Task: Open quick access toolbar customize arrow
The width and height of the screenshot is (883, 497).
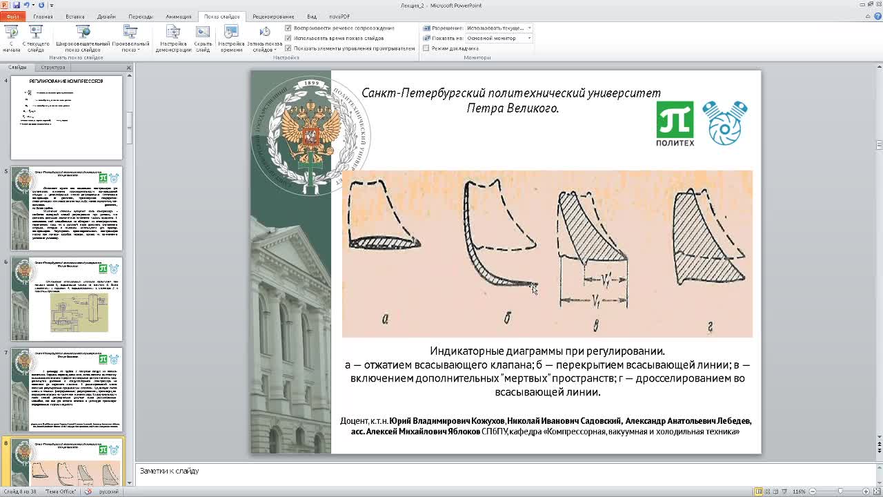Action: tap(52, 6)
